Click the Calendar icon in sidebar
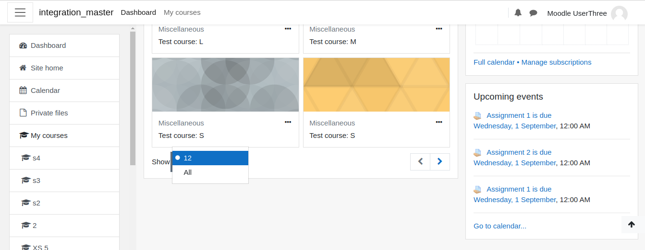645x250 pixels. click(23, 91)
